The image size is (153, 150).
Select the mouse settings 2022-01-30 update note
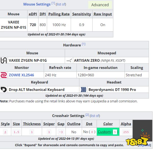(x=56, y=34)
